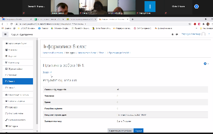Open browser extensions puzzle icon
Viewport: 213px width, 134px height.
pos(203,24)
